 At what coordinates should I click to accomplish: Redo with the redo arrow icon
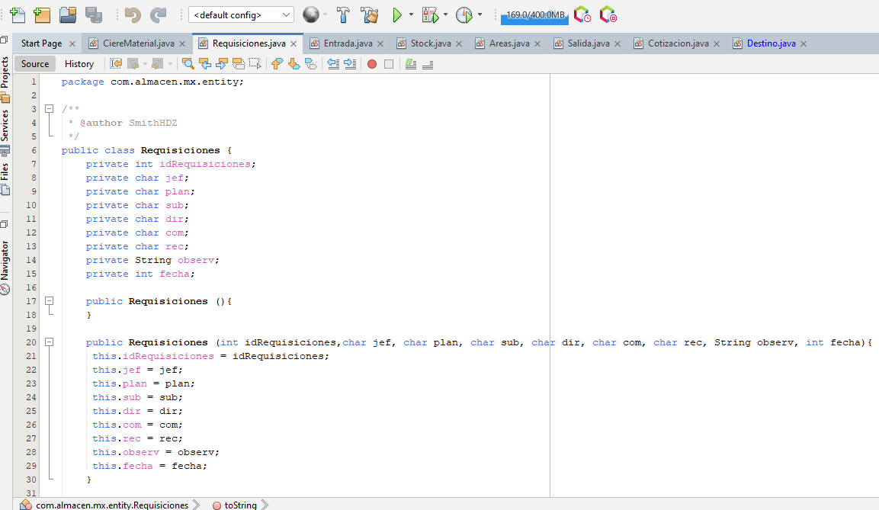[159, 14]
